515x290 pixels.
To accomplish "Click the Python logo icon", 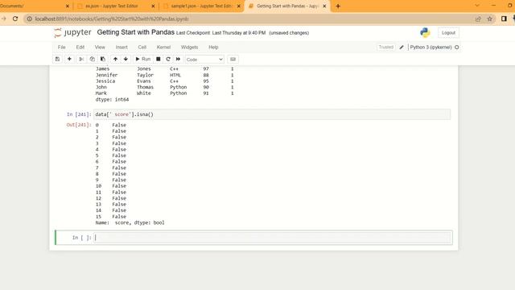I will coord(425,32).
